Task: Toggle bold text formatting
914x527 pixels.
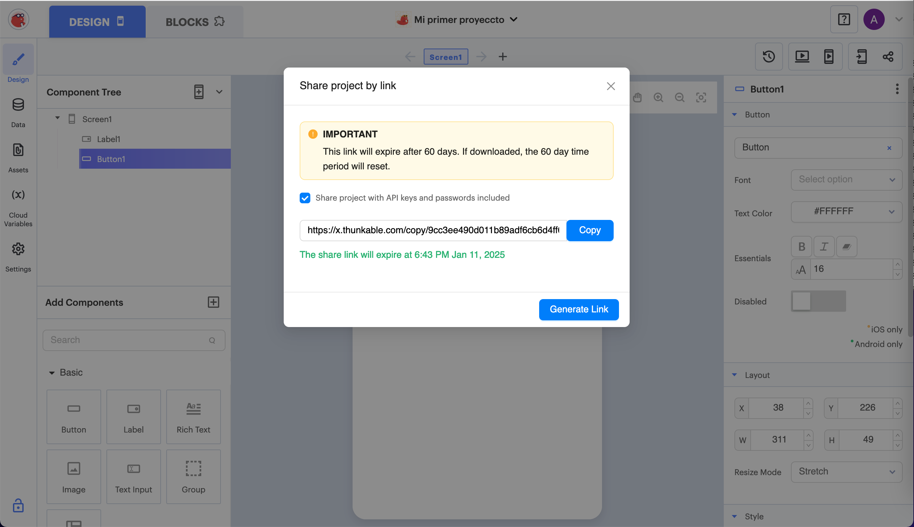Action: pos(802,247)
